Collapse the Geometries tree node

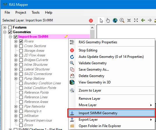click(x=5, y=32)
